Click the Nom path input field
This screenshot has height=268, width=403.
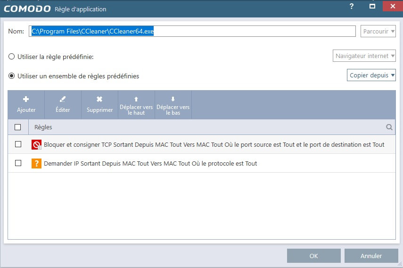(192, 31)
